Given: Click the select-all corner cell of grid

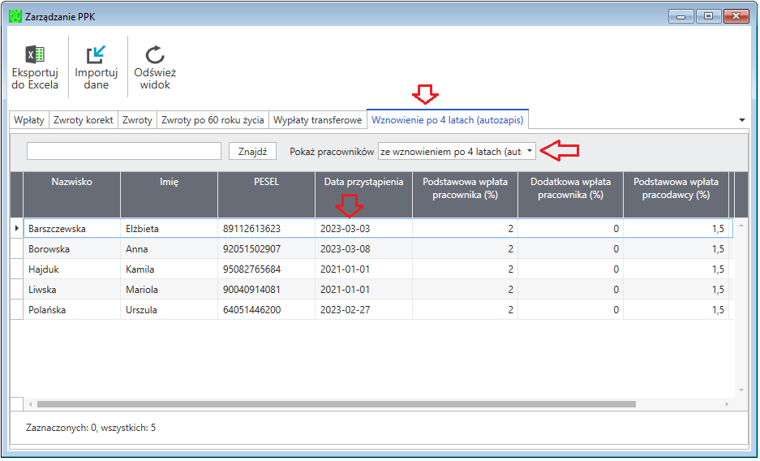Looking at the screenshot, I should coord(17,195).
